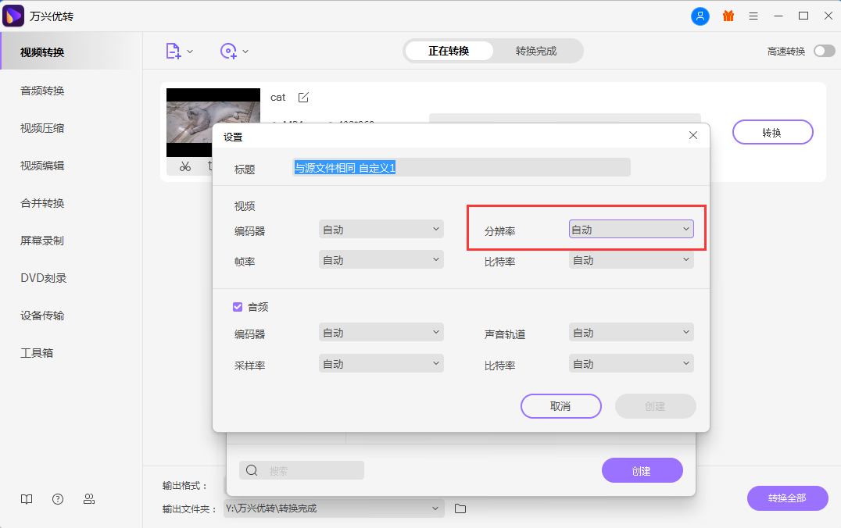Expand the output folder path dropdown
Image resolution: width=841 pixels, height=528 pixels.
438,508
